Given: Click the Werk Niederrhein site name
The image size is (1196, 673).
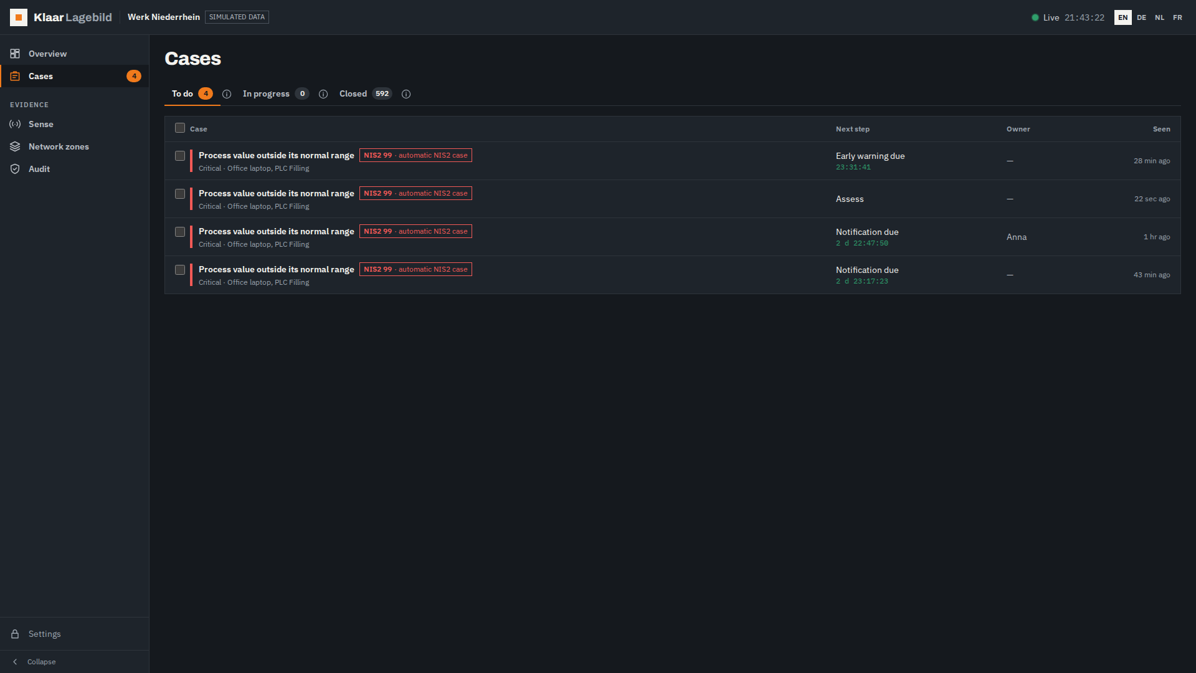Looking at the screenshot, I should [x=164, y=17].
